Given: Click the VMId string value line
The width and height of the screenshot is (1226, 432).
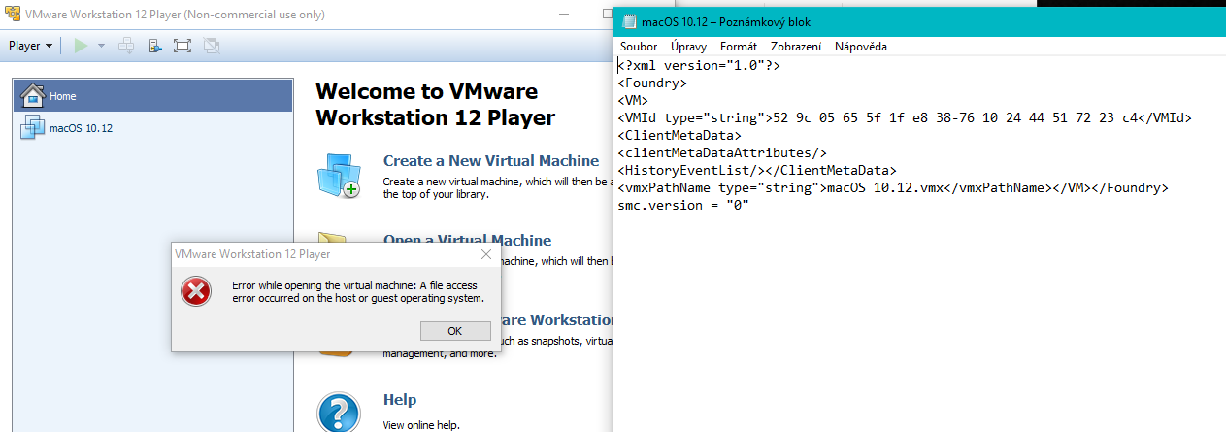Looking at the screenshot, I should 905,118.
